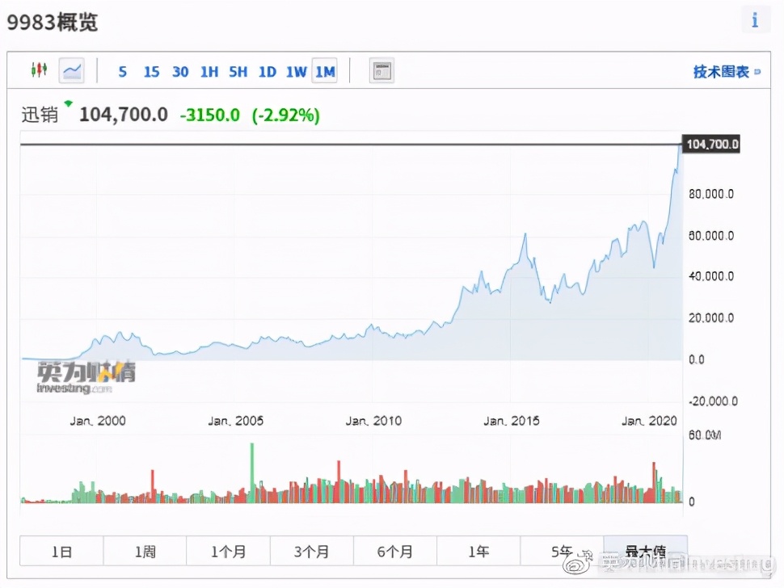Choose the 1H hourly interval

[209, 72]
